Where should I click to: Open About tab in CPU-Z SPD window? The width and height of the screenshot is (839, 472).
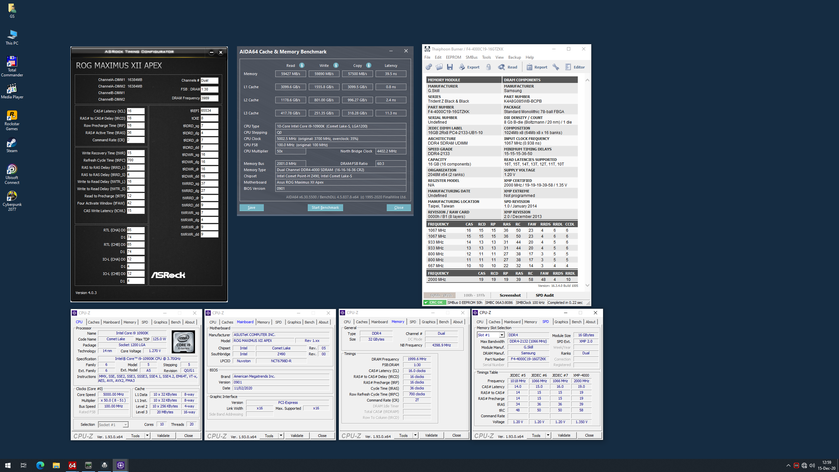pyautogui.click(x=590, y=322)
